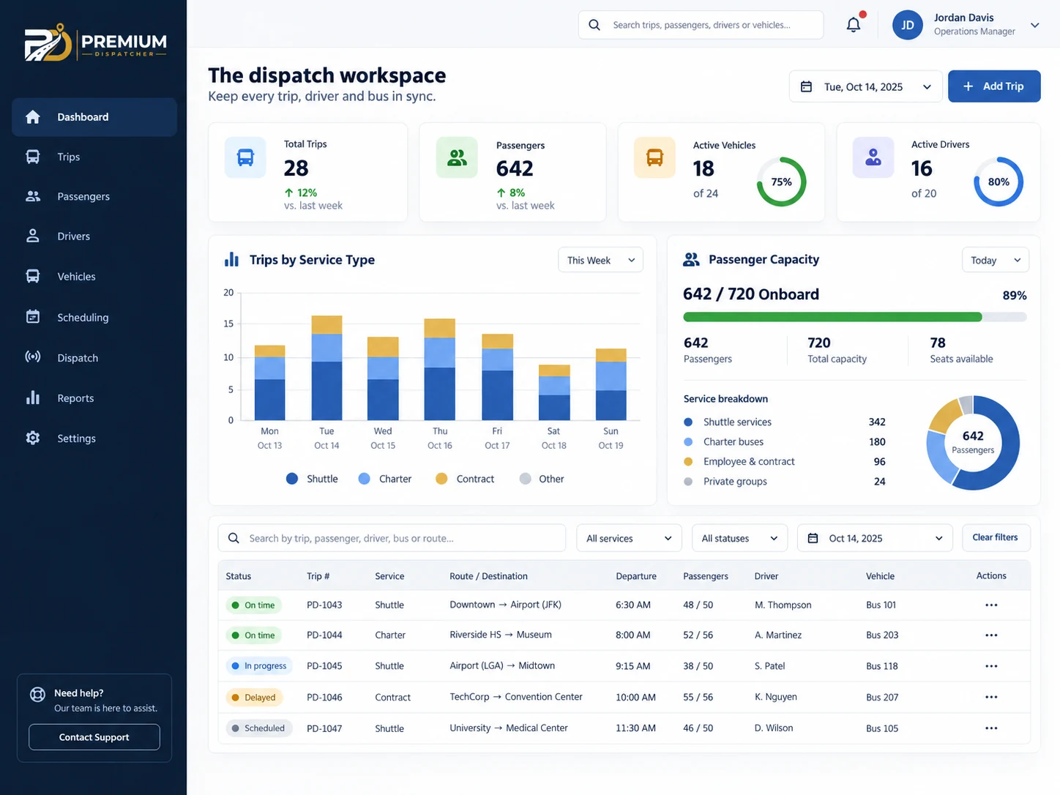Sort table by Departure column header
The width and height of the screenshot is (1060, 795).
(x=635, y=576)
